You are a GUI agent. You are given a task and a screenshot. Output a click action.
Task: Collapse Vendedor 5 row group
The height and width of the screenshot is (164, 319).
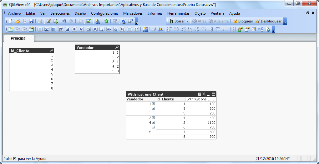153,127
